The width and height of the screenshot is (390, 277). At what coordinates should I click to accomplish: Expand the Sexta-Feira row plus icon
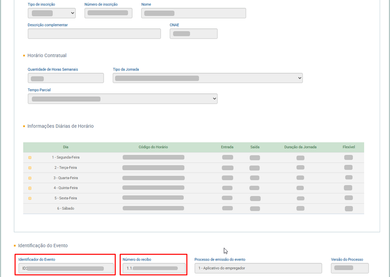click(x=30, y=198)
